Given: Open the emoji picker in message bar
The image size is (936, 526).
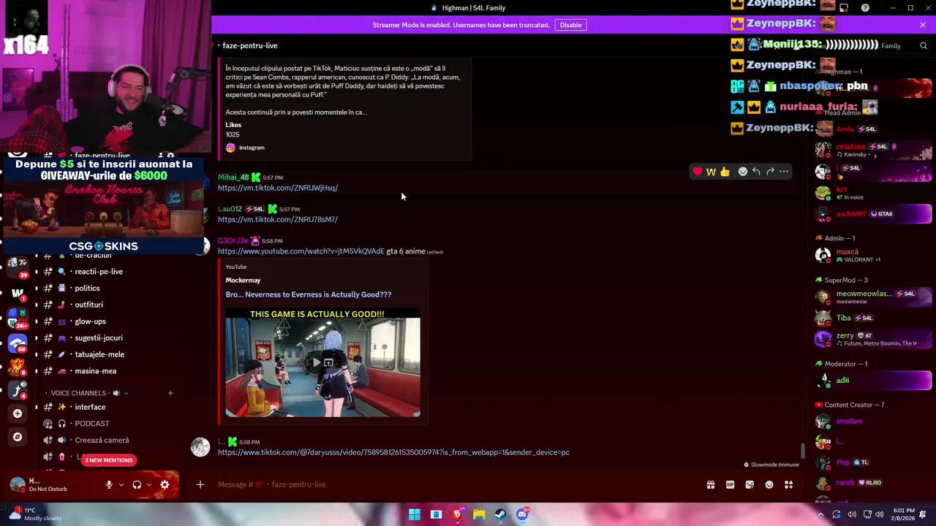Looking at the screenshot, I should pos(769,484).
